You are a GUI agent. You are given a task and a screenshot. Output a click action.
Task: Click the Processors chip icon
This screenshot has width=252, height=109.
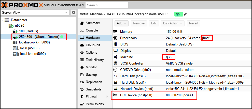tap(115, 38)
